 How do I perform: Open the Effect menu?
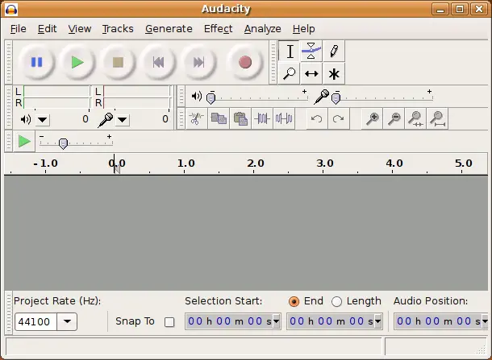tap(218, 29)
